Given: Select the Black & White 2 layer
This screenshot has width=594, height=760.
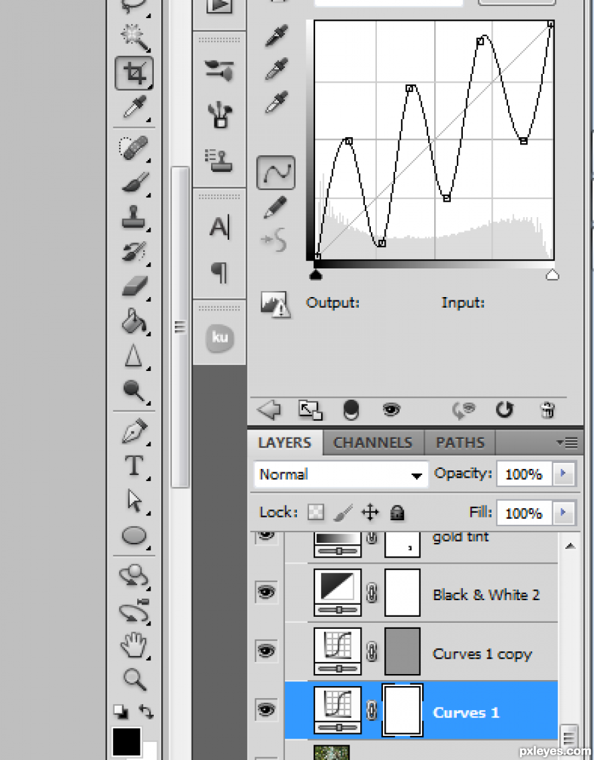Looking at the screenshot, I should pyautogui.click(x=421, y=593).
